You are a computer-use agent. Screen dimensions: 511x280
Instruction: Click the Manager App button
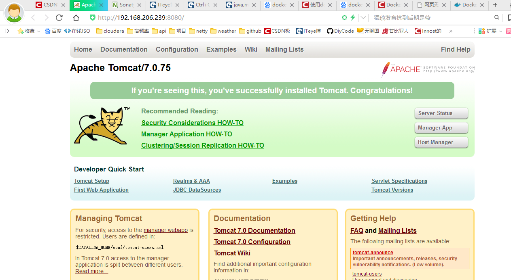pyautogui.click(x=441, y=128)
